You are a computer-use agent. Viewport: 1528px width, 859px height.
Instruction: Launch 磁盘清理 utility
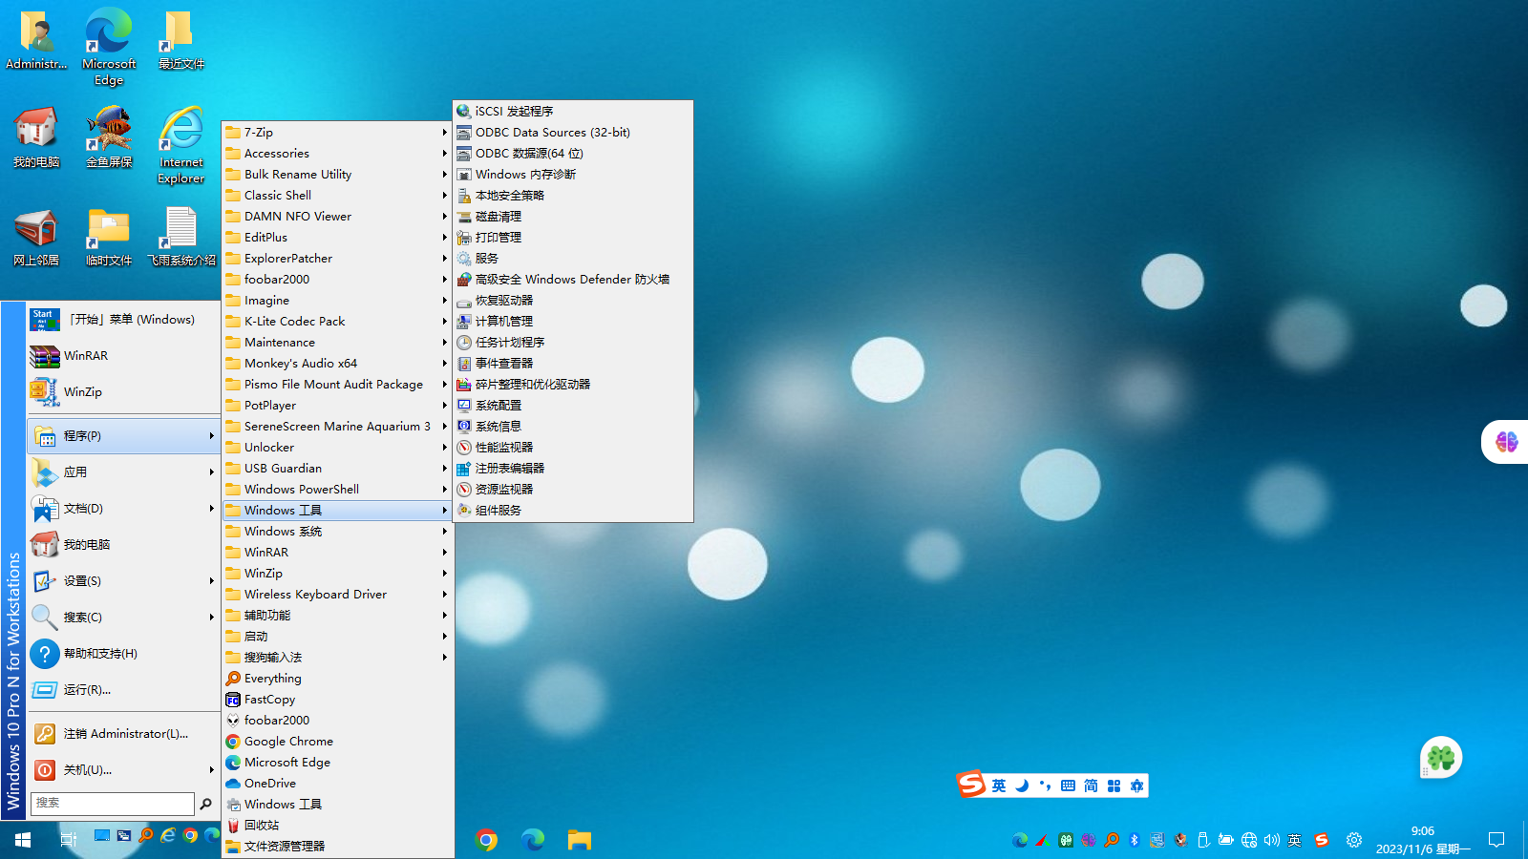tap(573, 217)
